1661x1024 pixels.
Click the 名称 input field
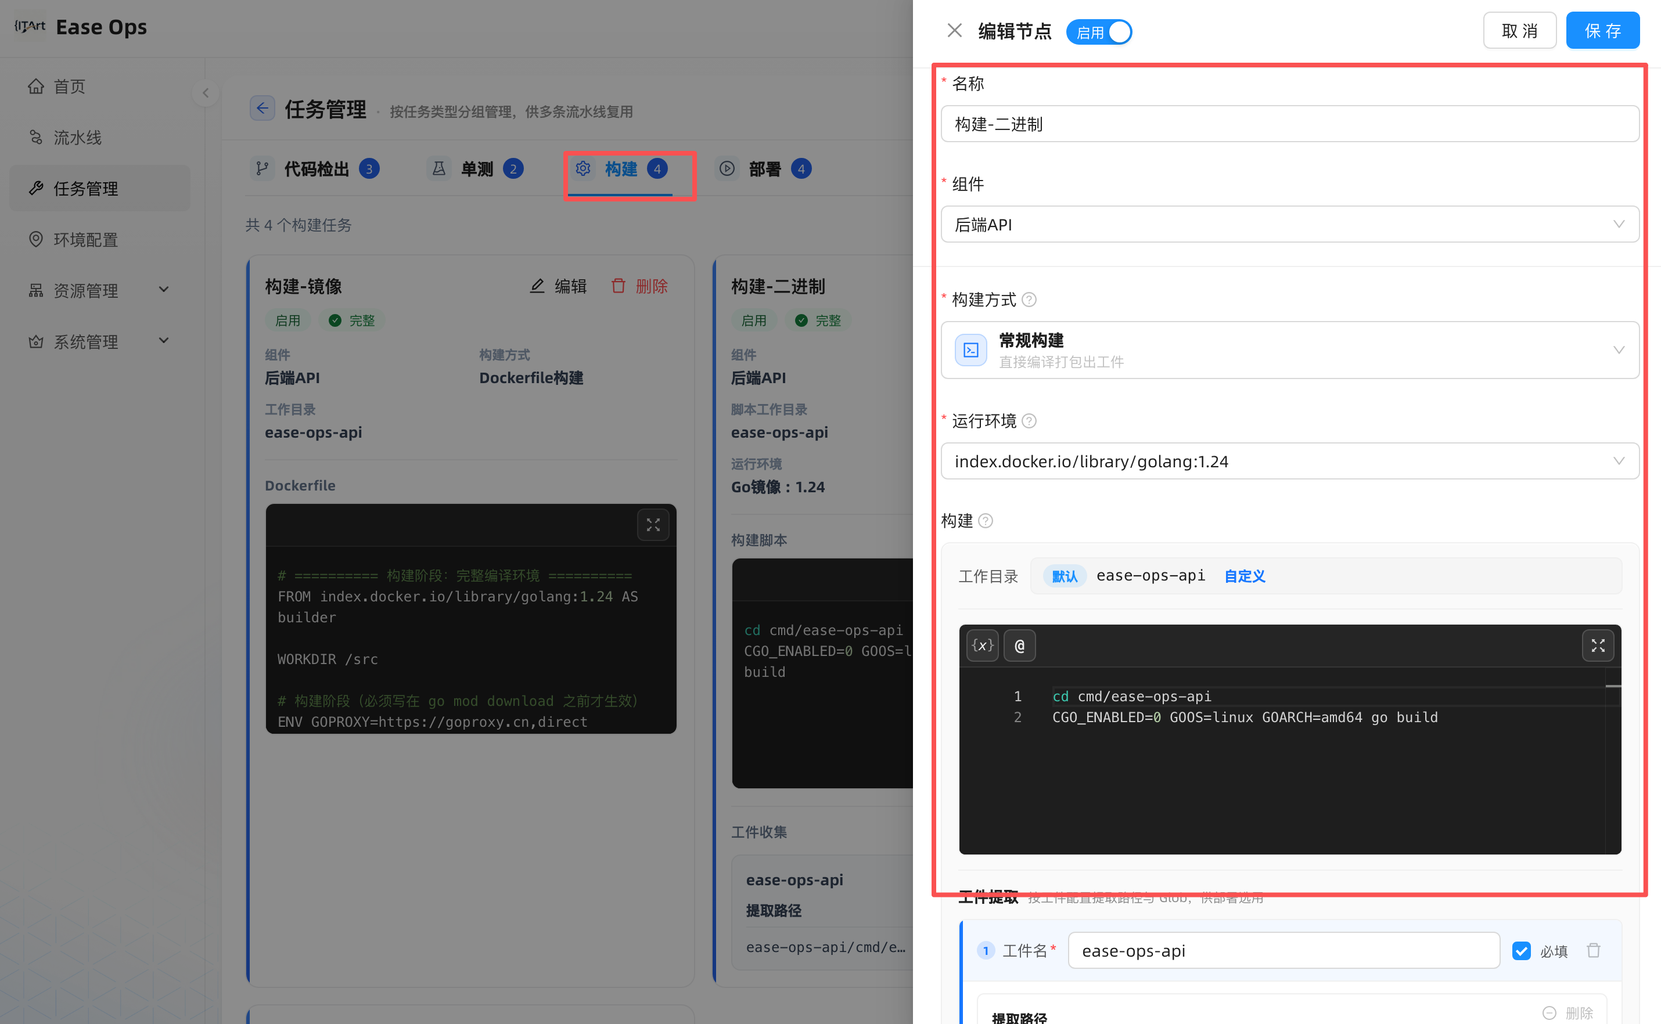tap(1289, 124)
